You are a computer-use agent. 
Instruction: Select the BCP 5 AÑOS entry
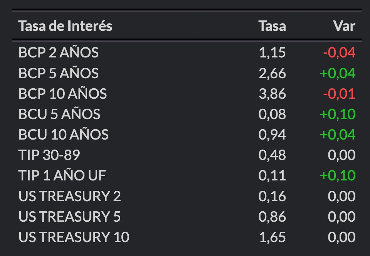click(187, 73)
